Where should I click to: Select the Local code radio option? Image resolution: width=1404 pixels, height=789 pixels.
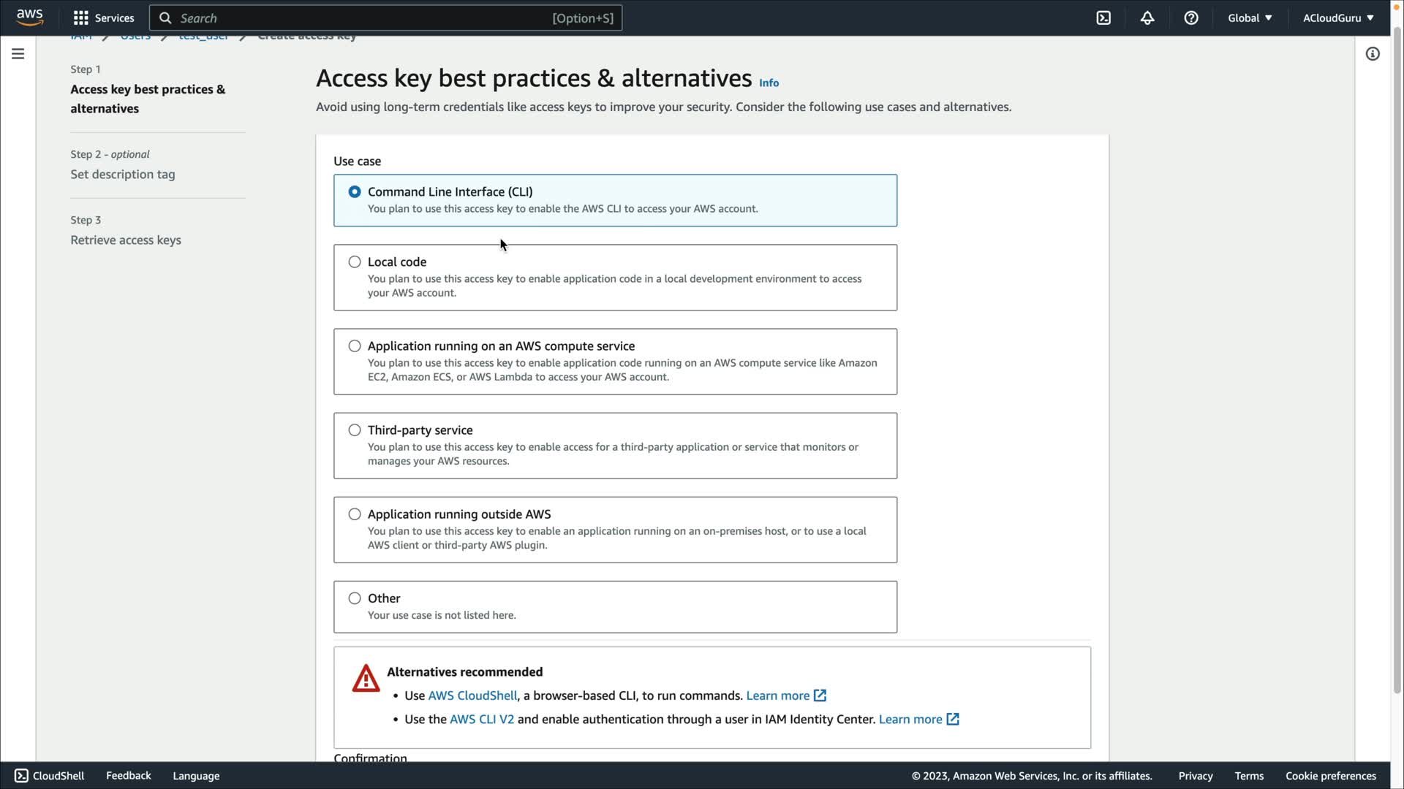(x=355, y=262)
